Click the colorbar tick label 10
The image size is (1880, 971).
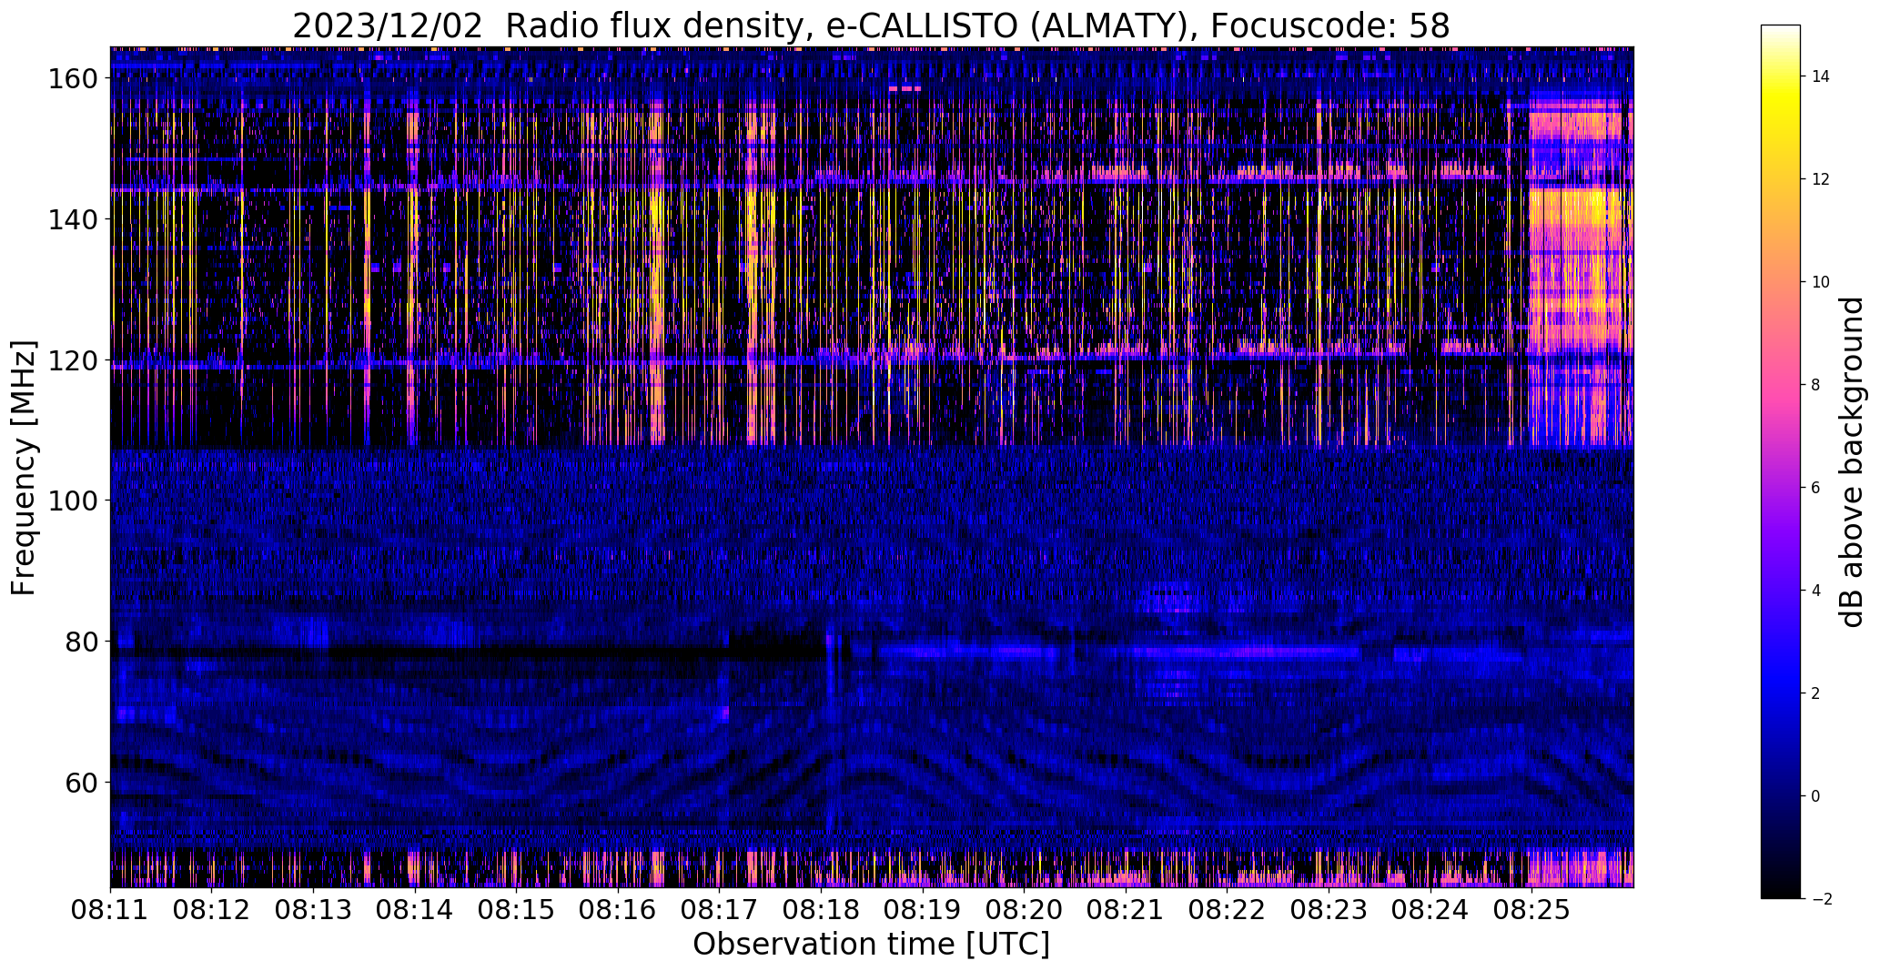coord(1821,282)
